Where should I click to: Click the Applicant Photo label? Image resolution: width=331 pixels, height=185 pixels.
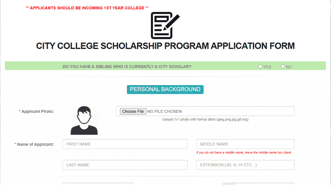click(x=37, y=112)
